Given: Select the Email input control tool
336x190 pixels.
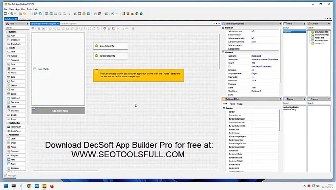Looking at the screenshot, I should pyautogui.click(x=16, y=64).
